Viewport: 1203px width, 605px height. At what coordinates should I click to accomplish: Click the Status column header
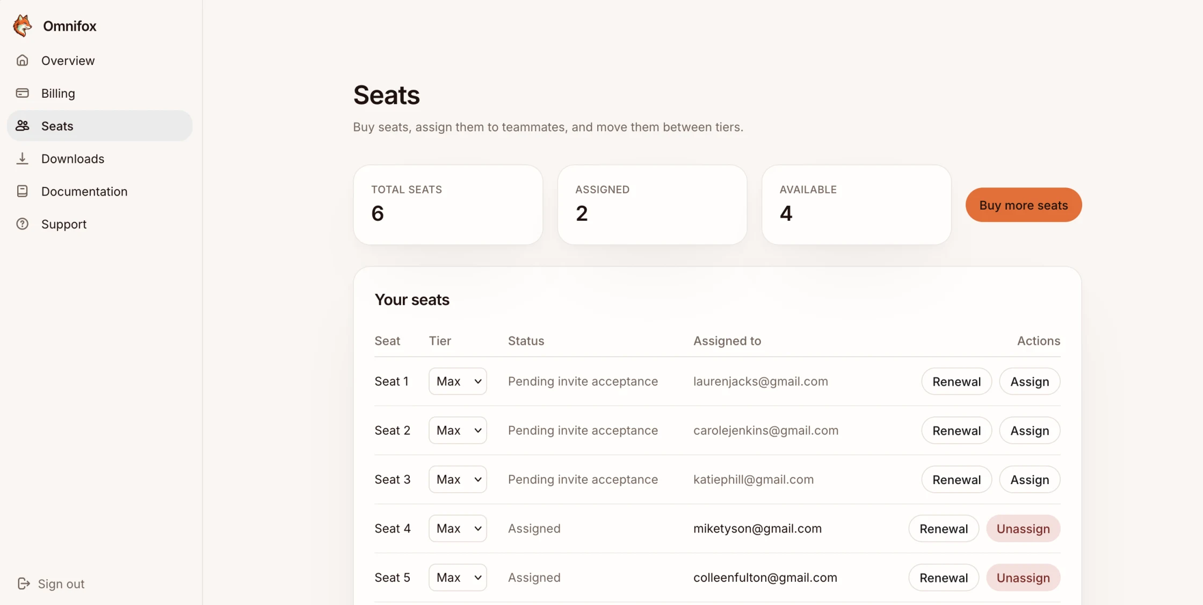tap(526, 341)
